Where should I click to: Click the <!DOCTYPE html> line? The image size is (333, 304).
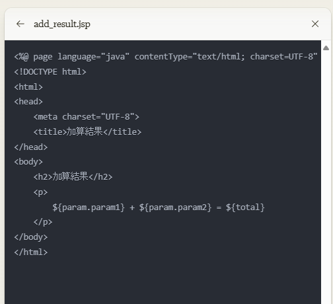tap(50, 72)
